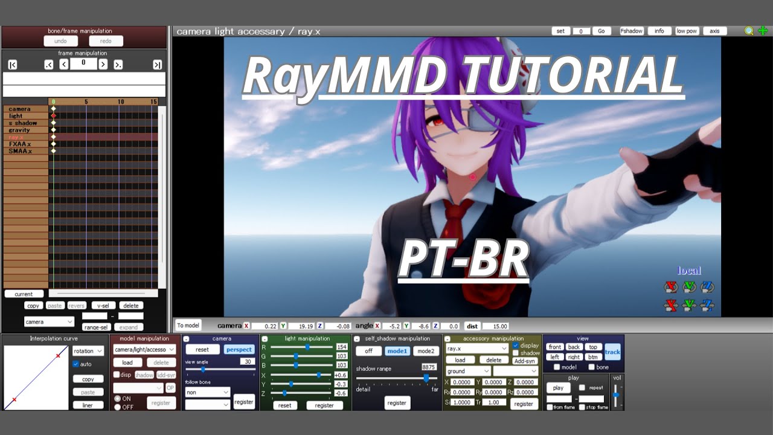Jump to previous keyframe button

pos(49,65)
